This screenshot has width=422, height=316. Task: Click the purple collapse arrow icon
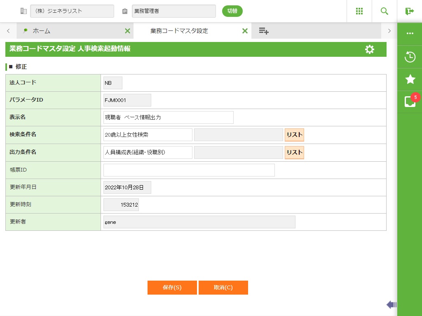tap(391, 304)
